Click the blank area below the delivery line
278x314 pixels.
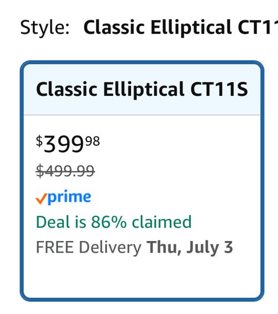142,278
